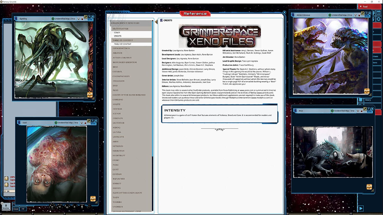Roll the d20 die
Image resolution: width=383 pixels, height=215 pixels.
(52, 206)
